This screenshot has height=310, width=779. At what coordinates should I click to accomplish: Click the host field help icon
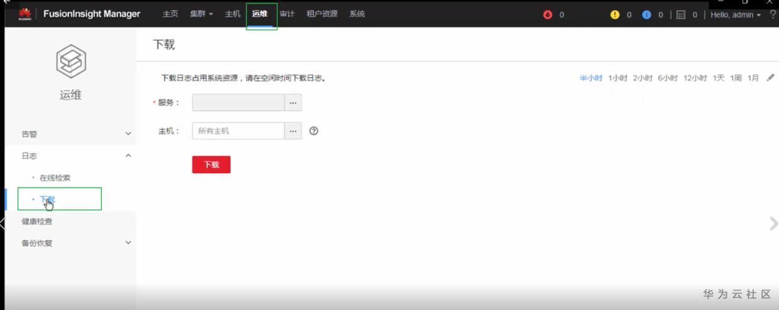tap(314, 131)
